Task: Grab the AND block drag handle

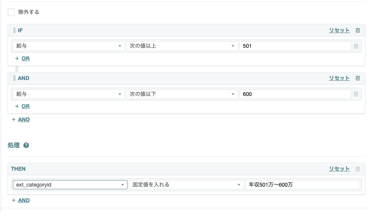Action: pos(14,78)
